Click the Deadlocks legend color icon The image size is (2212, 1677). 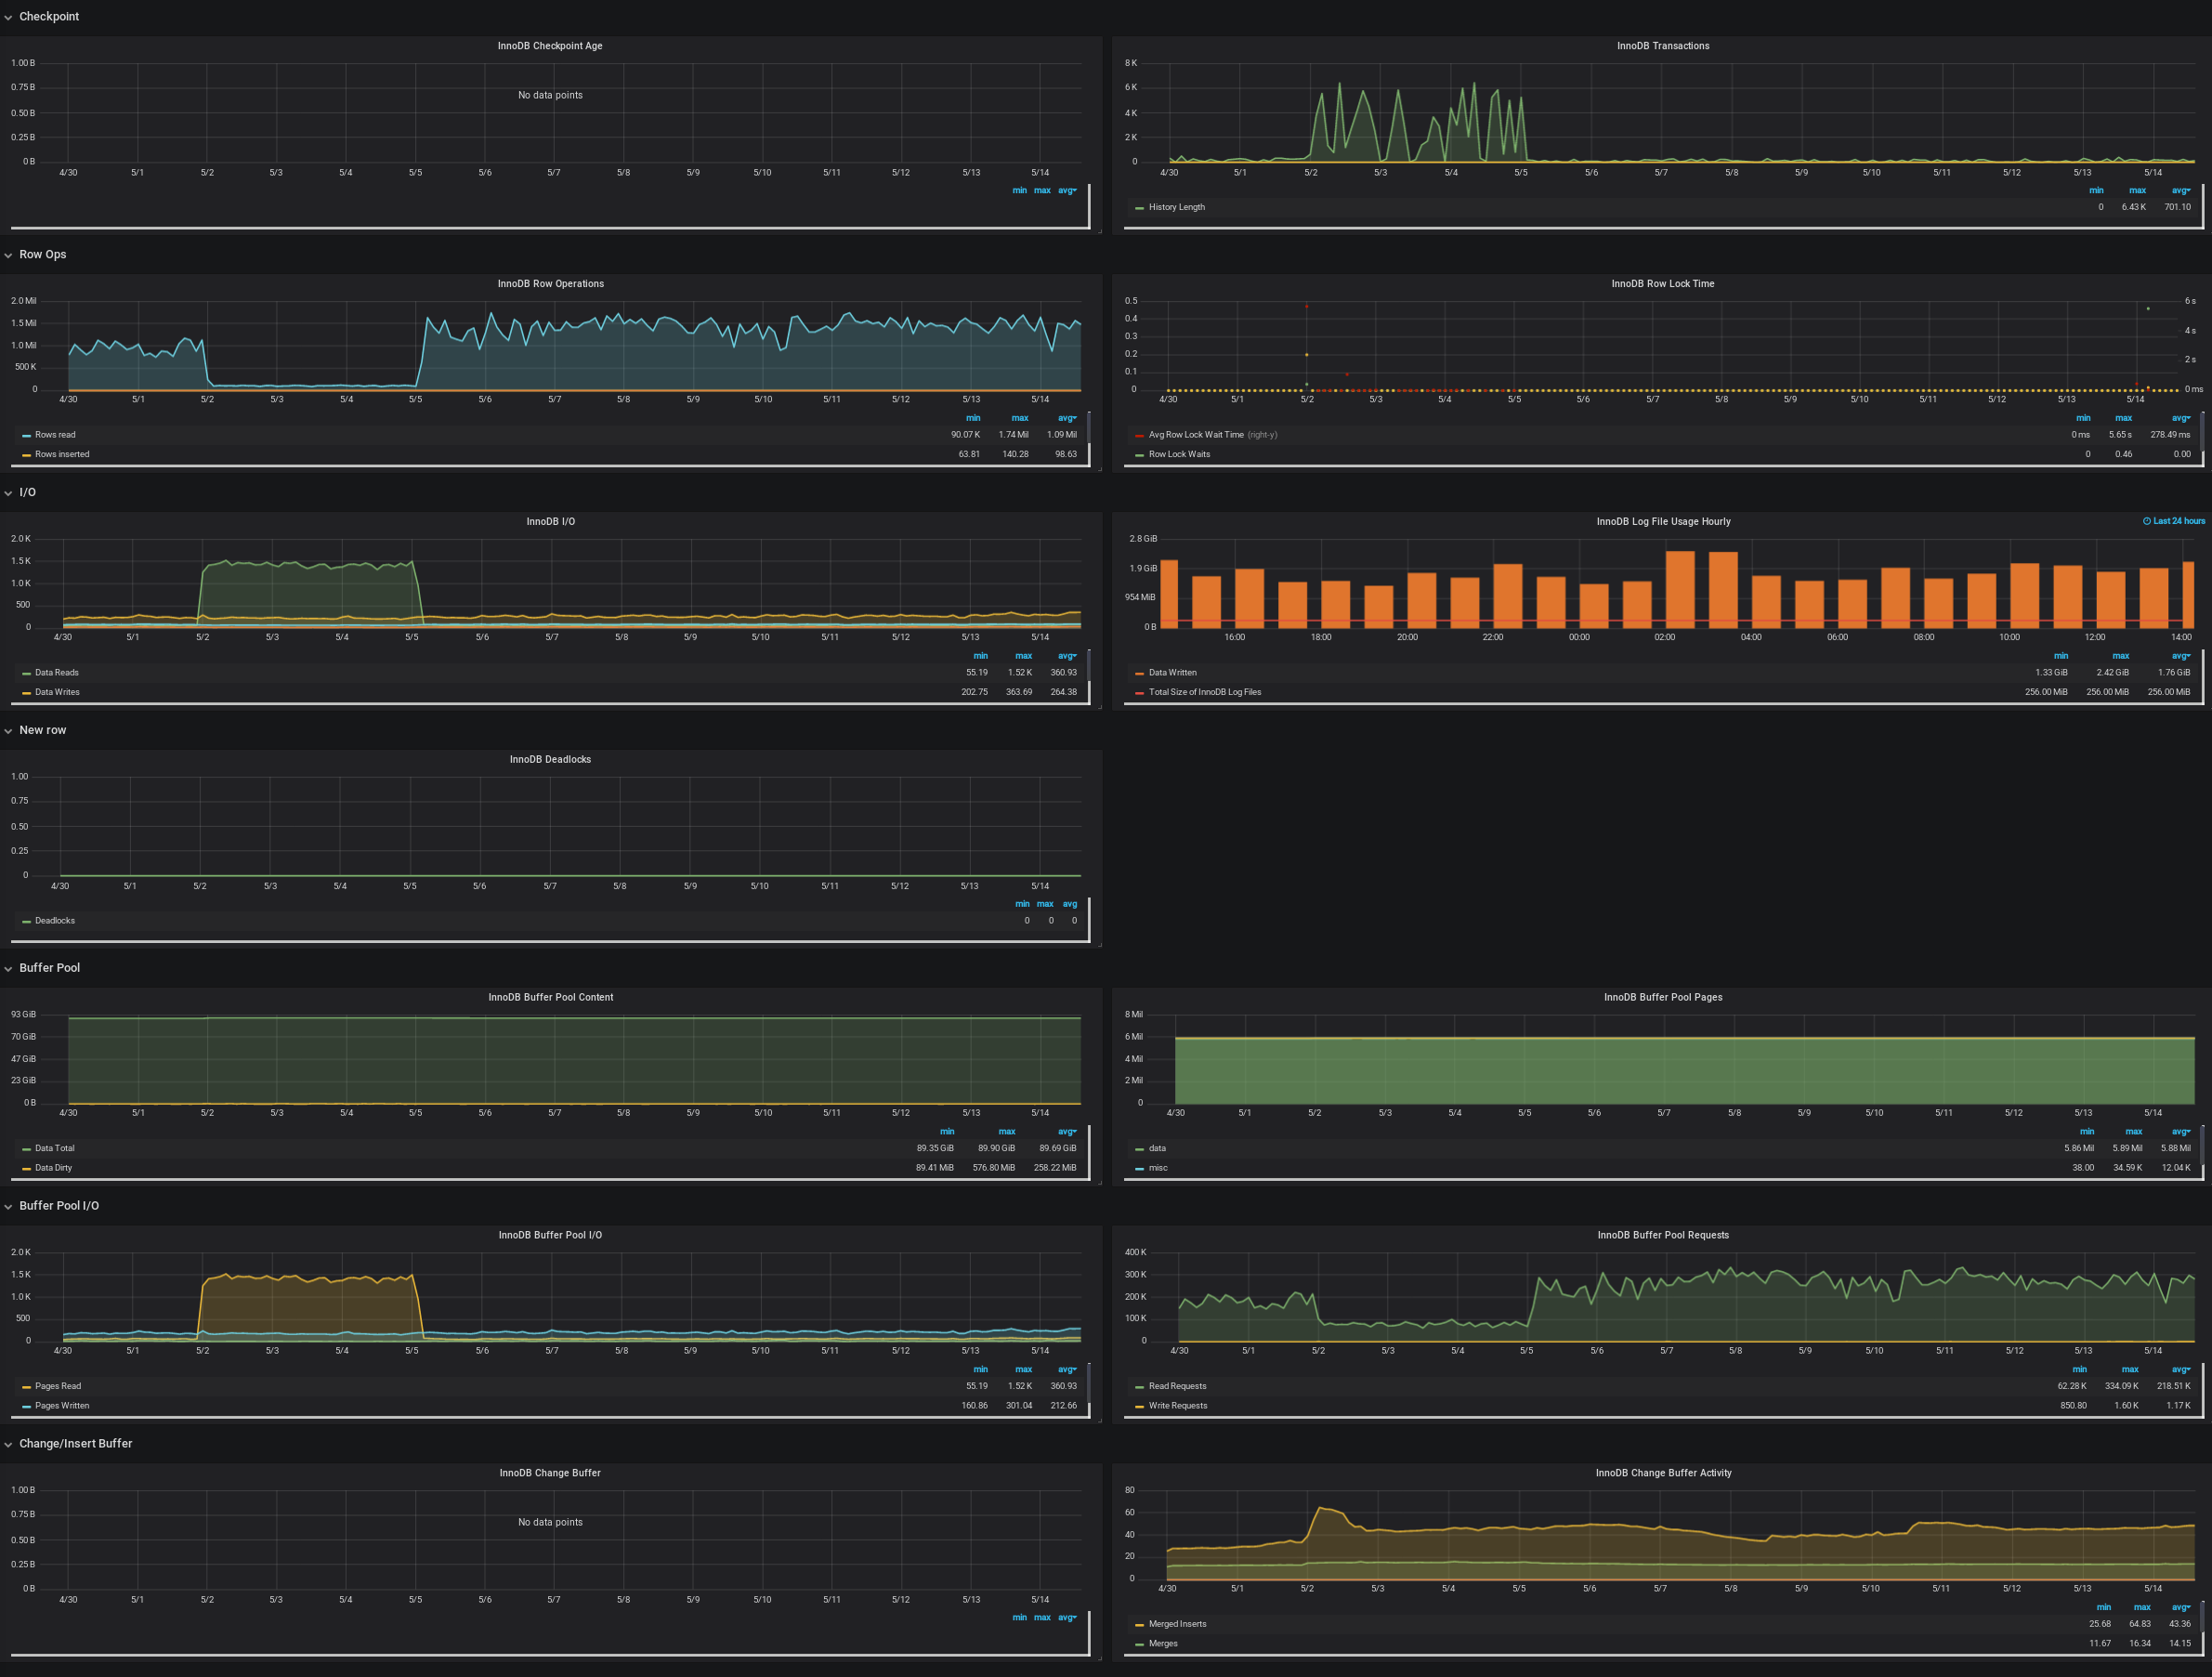click(x=25, y=920)
